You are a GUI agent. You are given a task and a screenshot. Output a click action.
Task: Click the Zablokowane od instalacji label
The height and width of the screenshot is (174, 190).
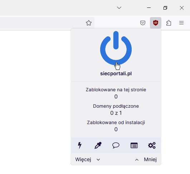point(116,123)
